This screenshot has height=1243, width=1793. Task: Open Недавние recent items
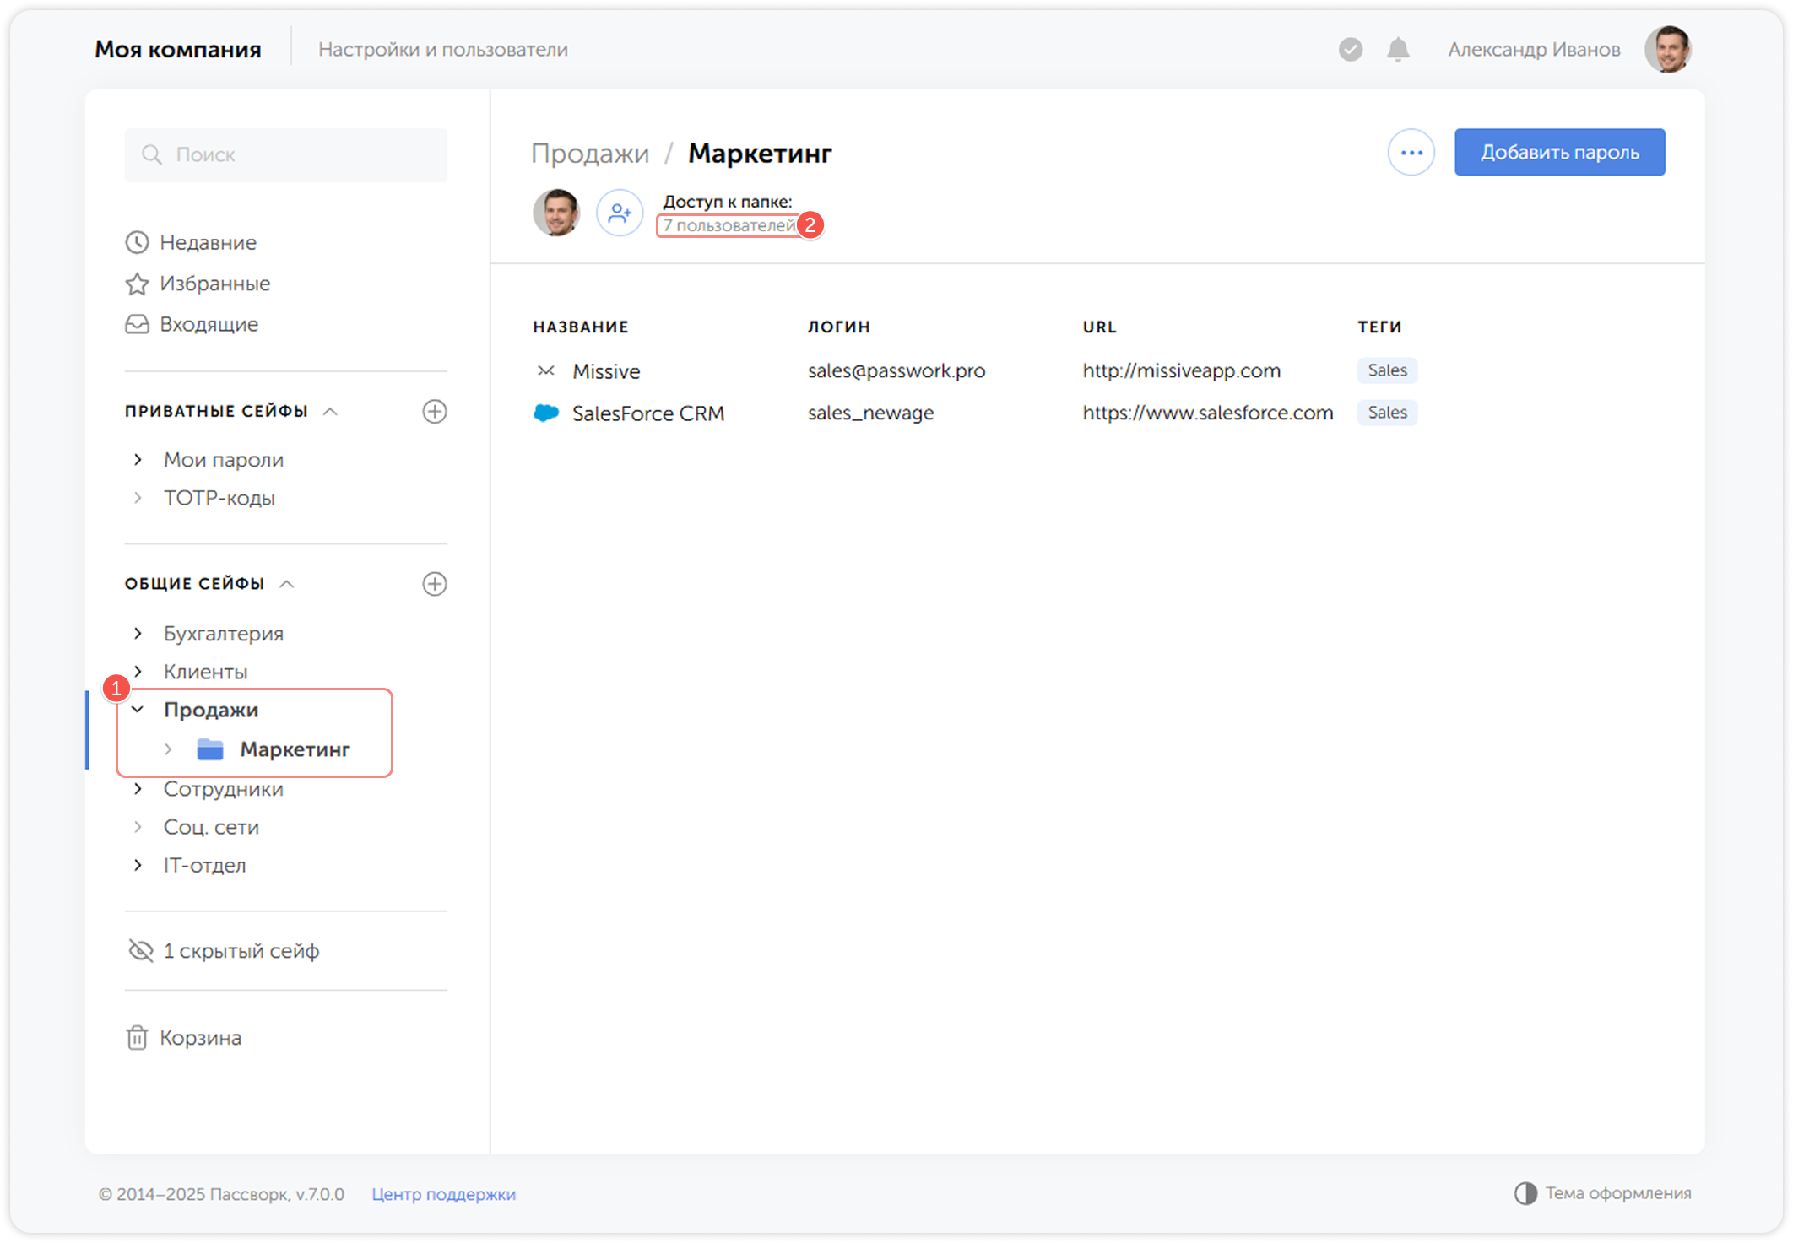(x=208, y=243)
